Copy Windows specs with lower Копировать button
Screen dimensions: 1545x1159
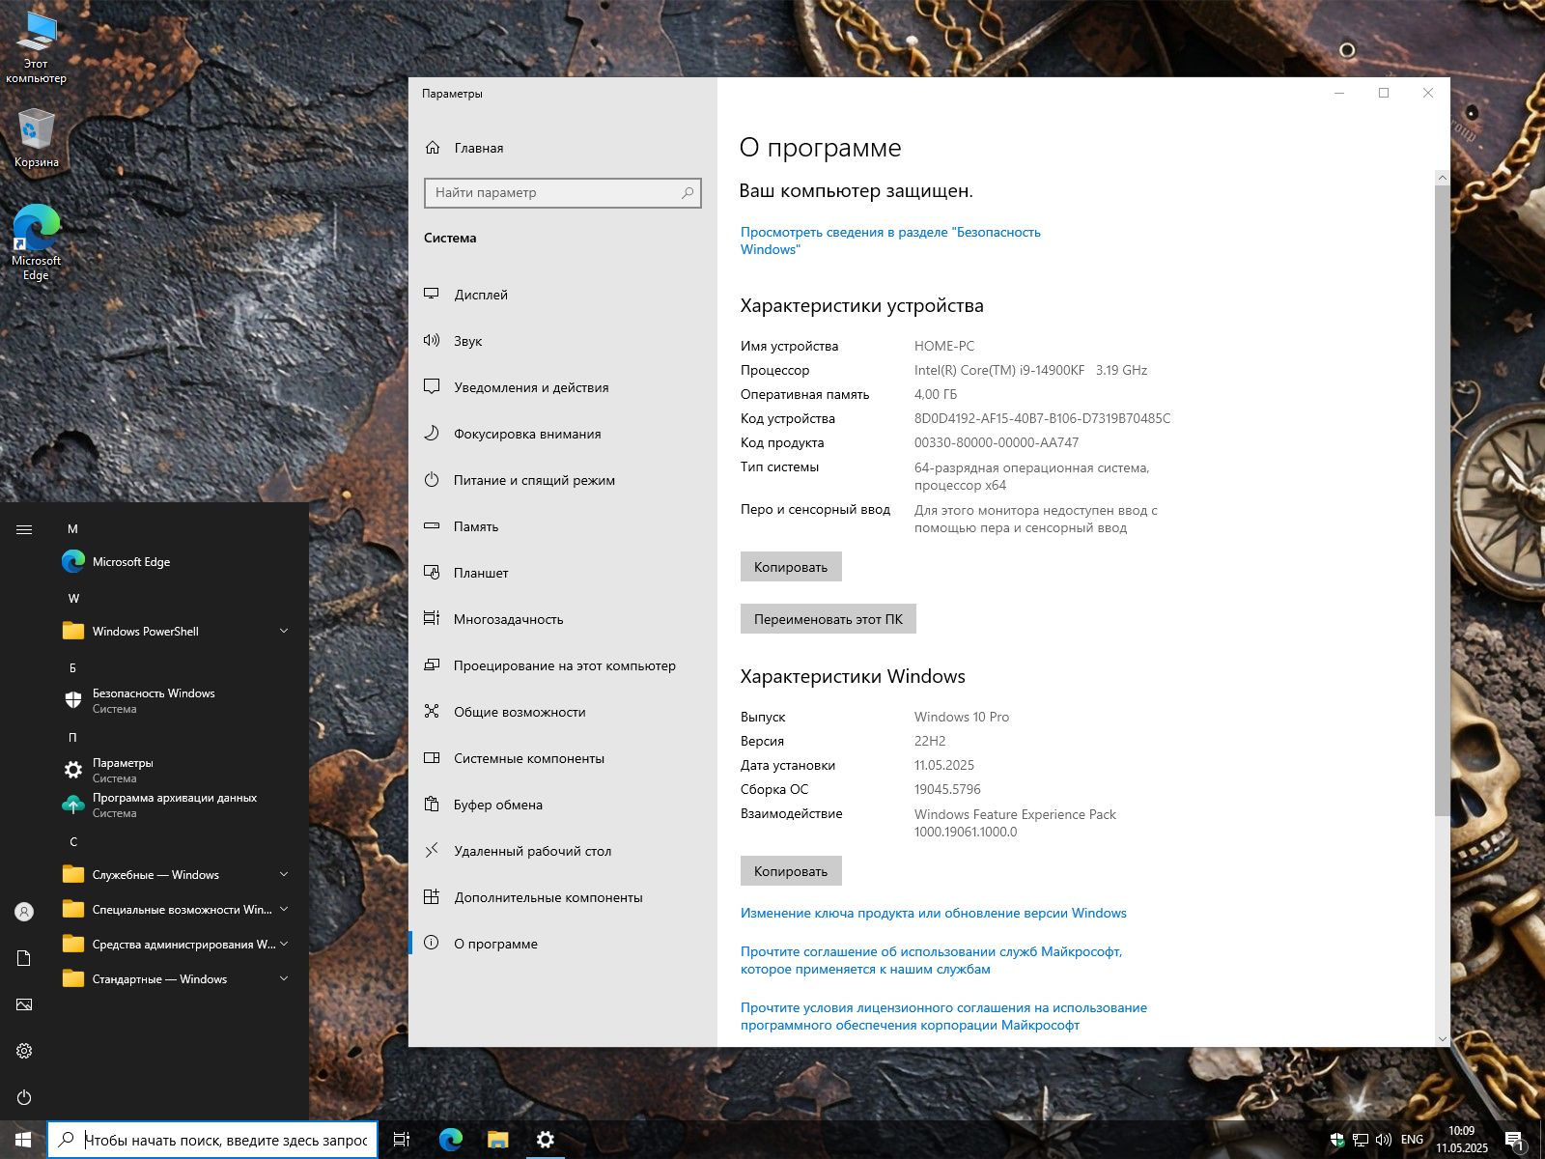791,871
